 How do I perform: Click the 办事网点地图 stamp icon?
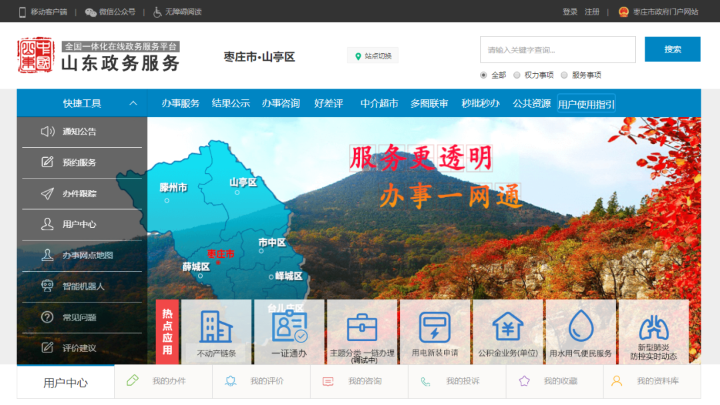click(x=47, y=255)
